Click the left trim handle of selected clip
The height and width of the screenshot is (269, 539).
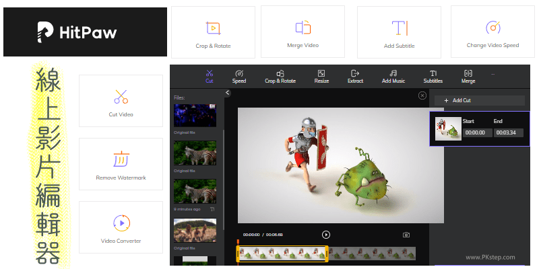(x=238, y=254)
